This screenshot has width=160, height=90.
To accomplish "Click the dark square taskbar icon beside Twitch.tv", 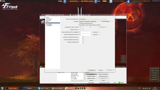I will pos(21,88).
